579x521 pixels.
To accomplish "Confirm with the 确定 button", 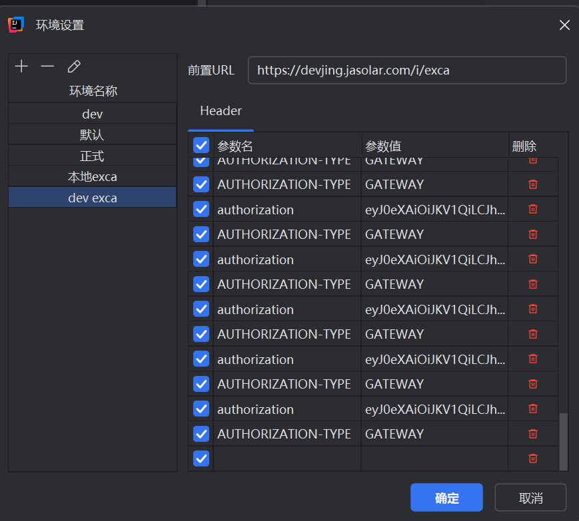I will pyautogui.click(x=446, y=498).
